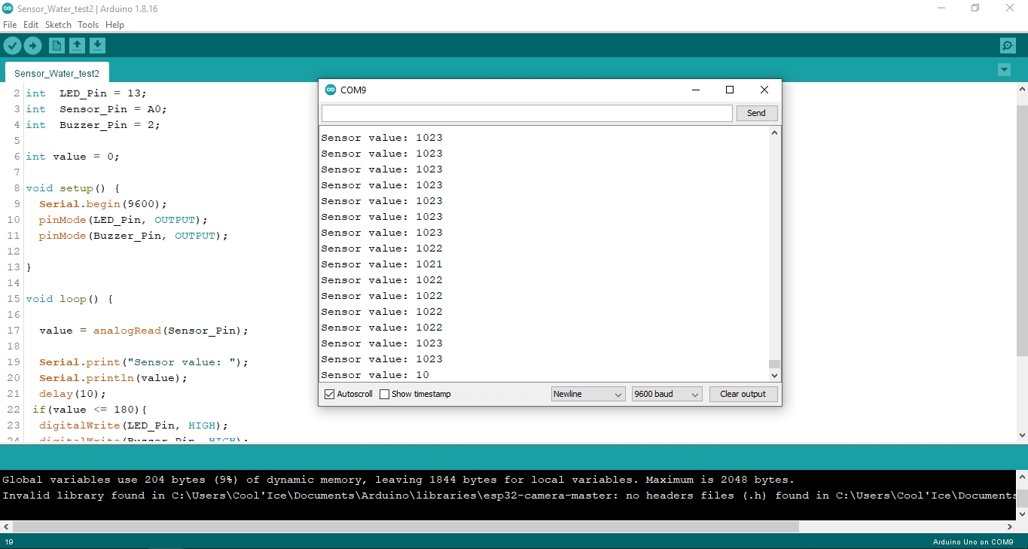Viewport: 1028px width, 549px height.
Task: Open the tab options dropdown arrow
Action: tap(1004, 70)
